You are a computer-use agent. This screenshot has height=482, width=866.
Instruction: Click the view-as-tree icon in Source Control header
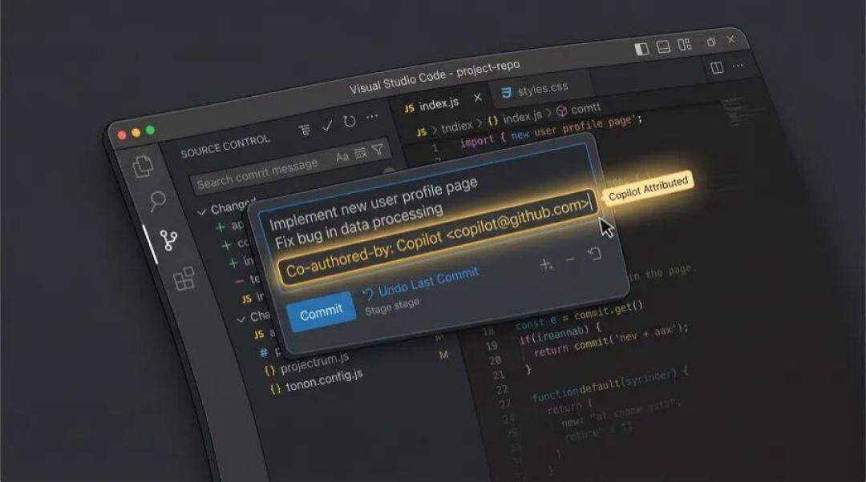[x=305, y=130]
